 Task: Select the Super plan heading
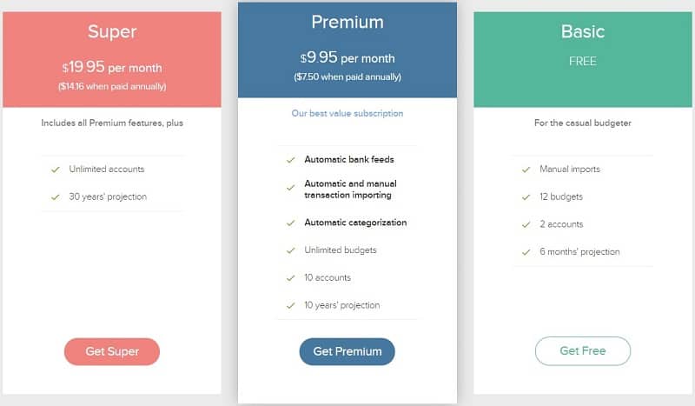coord(112,32)
